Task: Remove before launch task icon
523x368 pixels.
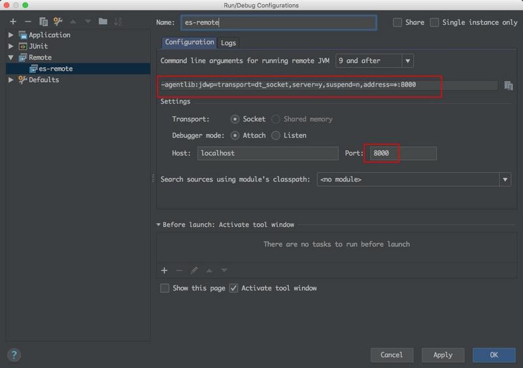Action: (179, 270)
